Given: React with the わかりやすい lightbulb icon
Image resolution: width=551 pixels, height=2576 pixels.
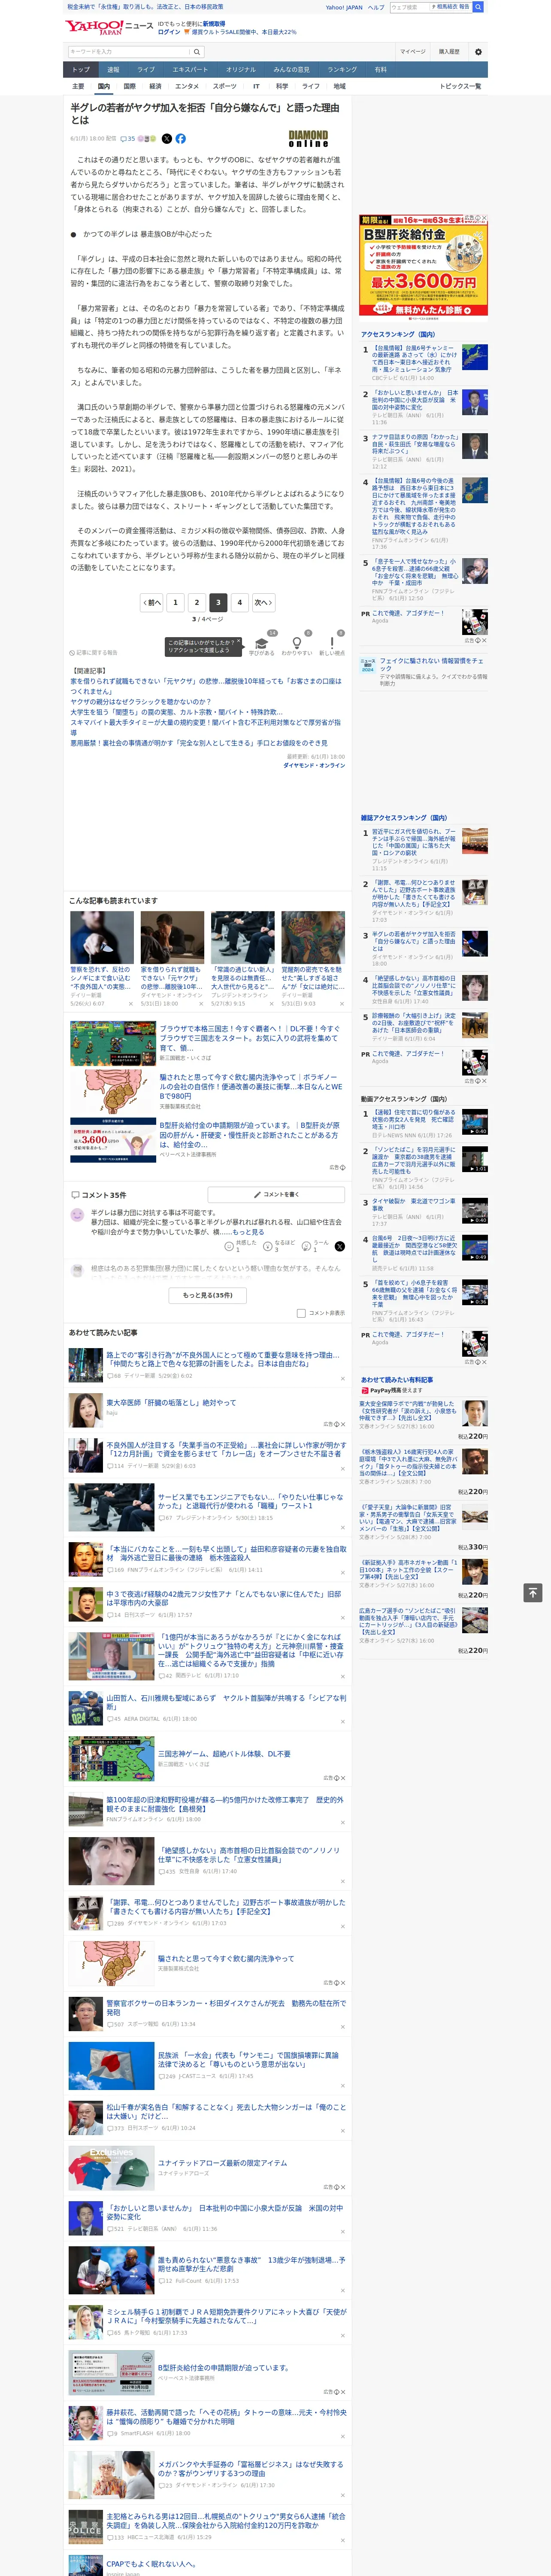Looking at the screenshot, I should (297, 644).
